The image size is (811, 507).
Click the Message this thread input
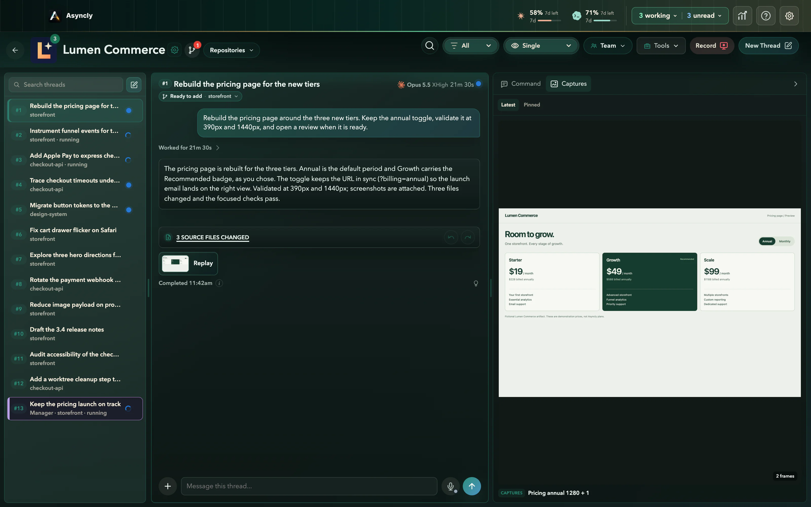click(x=309, y=486)
